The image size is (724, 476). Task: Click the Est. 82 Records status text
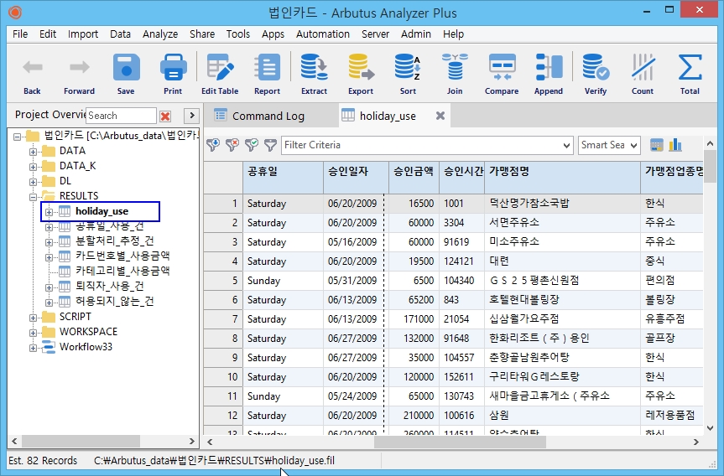click(43, 461)
